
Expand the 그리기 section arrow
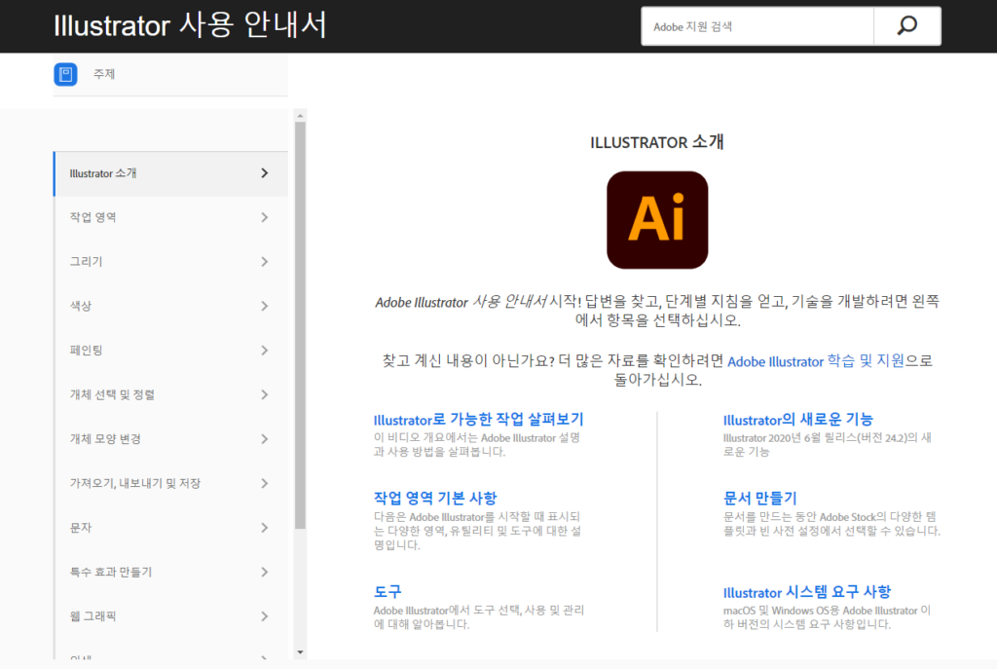(264, 262)
